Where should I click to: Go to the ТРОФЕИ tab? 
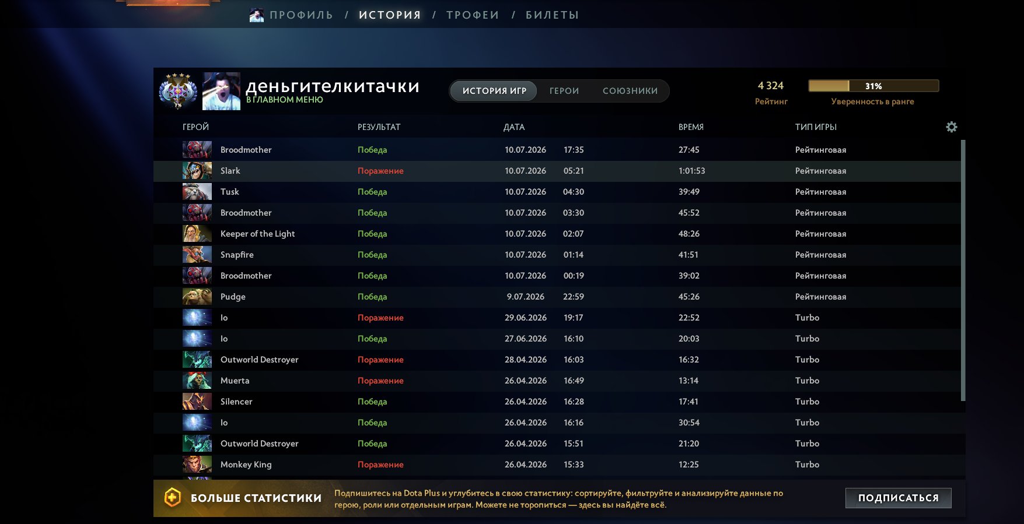pyautogui.click(x=473, y=15)
